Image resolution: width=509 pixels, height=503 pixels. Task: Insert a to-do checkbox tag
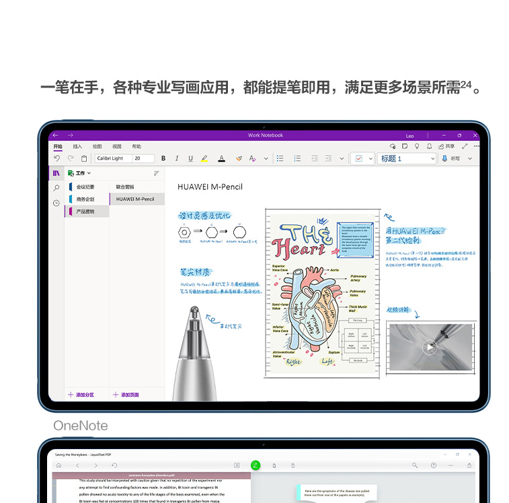(x=358, y=158)
